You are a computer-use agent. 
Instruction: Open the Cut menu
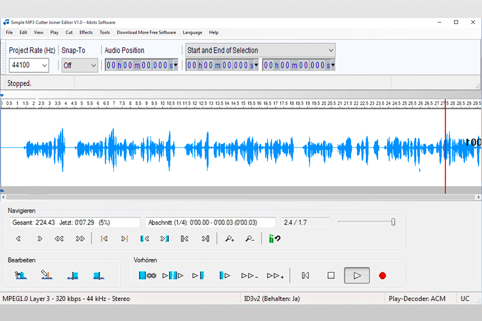tap(69, 33)
